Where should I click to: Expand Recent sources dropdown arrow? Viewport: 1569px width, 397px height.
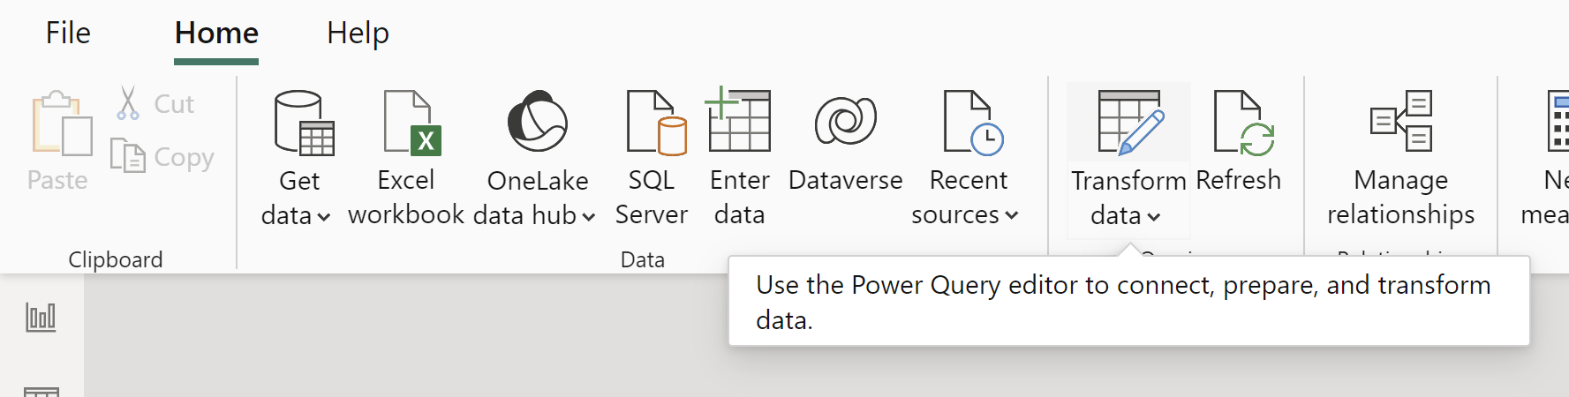coord(1012,216)
